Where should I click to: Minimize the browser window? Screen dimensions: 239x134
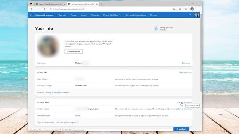point(187,4)
